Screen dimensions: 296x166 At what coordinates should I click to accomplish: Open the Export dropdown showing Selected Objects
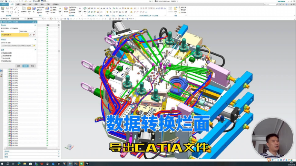click(27, 31)
